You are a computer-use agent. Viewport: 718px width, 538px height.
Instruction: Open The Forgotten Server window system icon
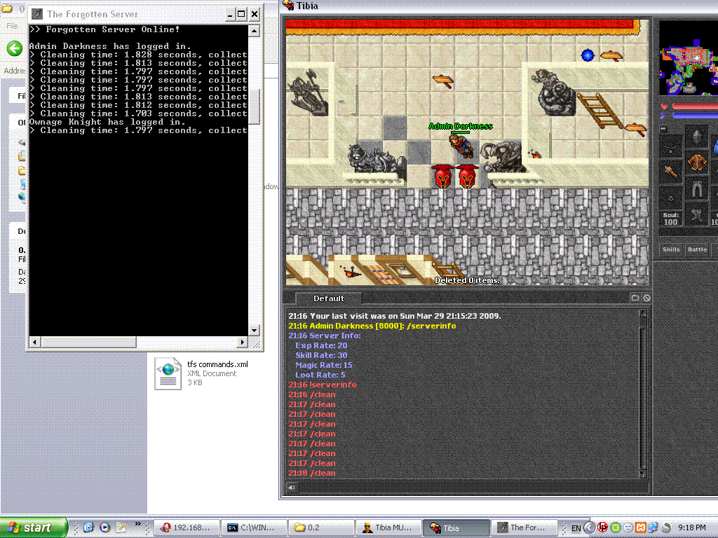tap(37, 14)
